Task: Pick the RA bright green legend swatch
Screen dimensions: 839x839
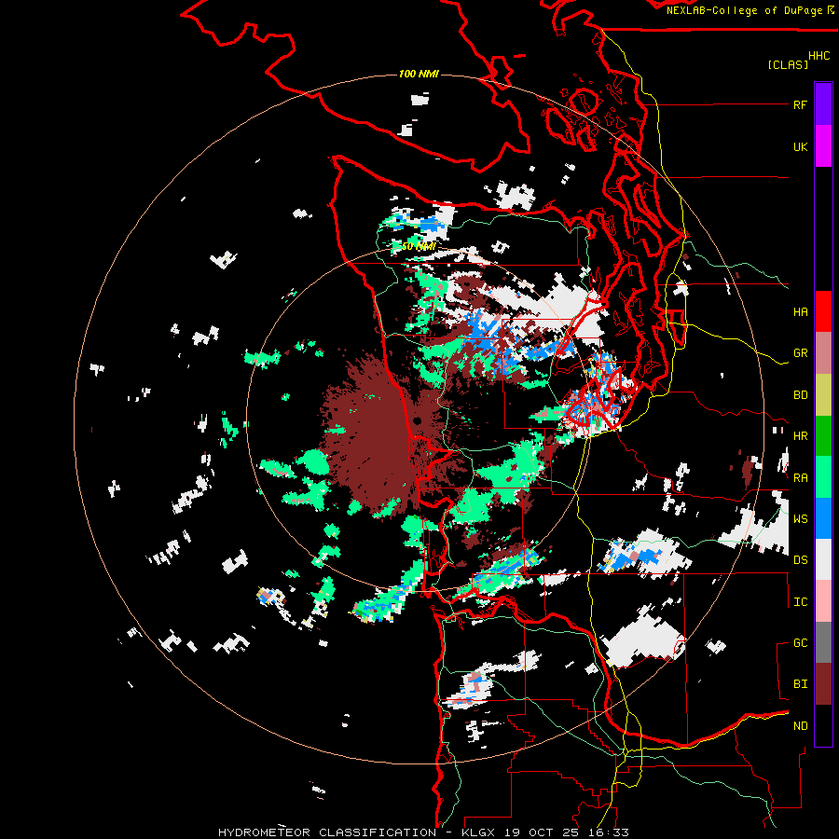Action: pos(823,477)
